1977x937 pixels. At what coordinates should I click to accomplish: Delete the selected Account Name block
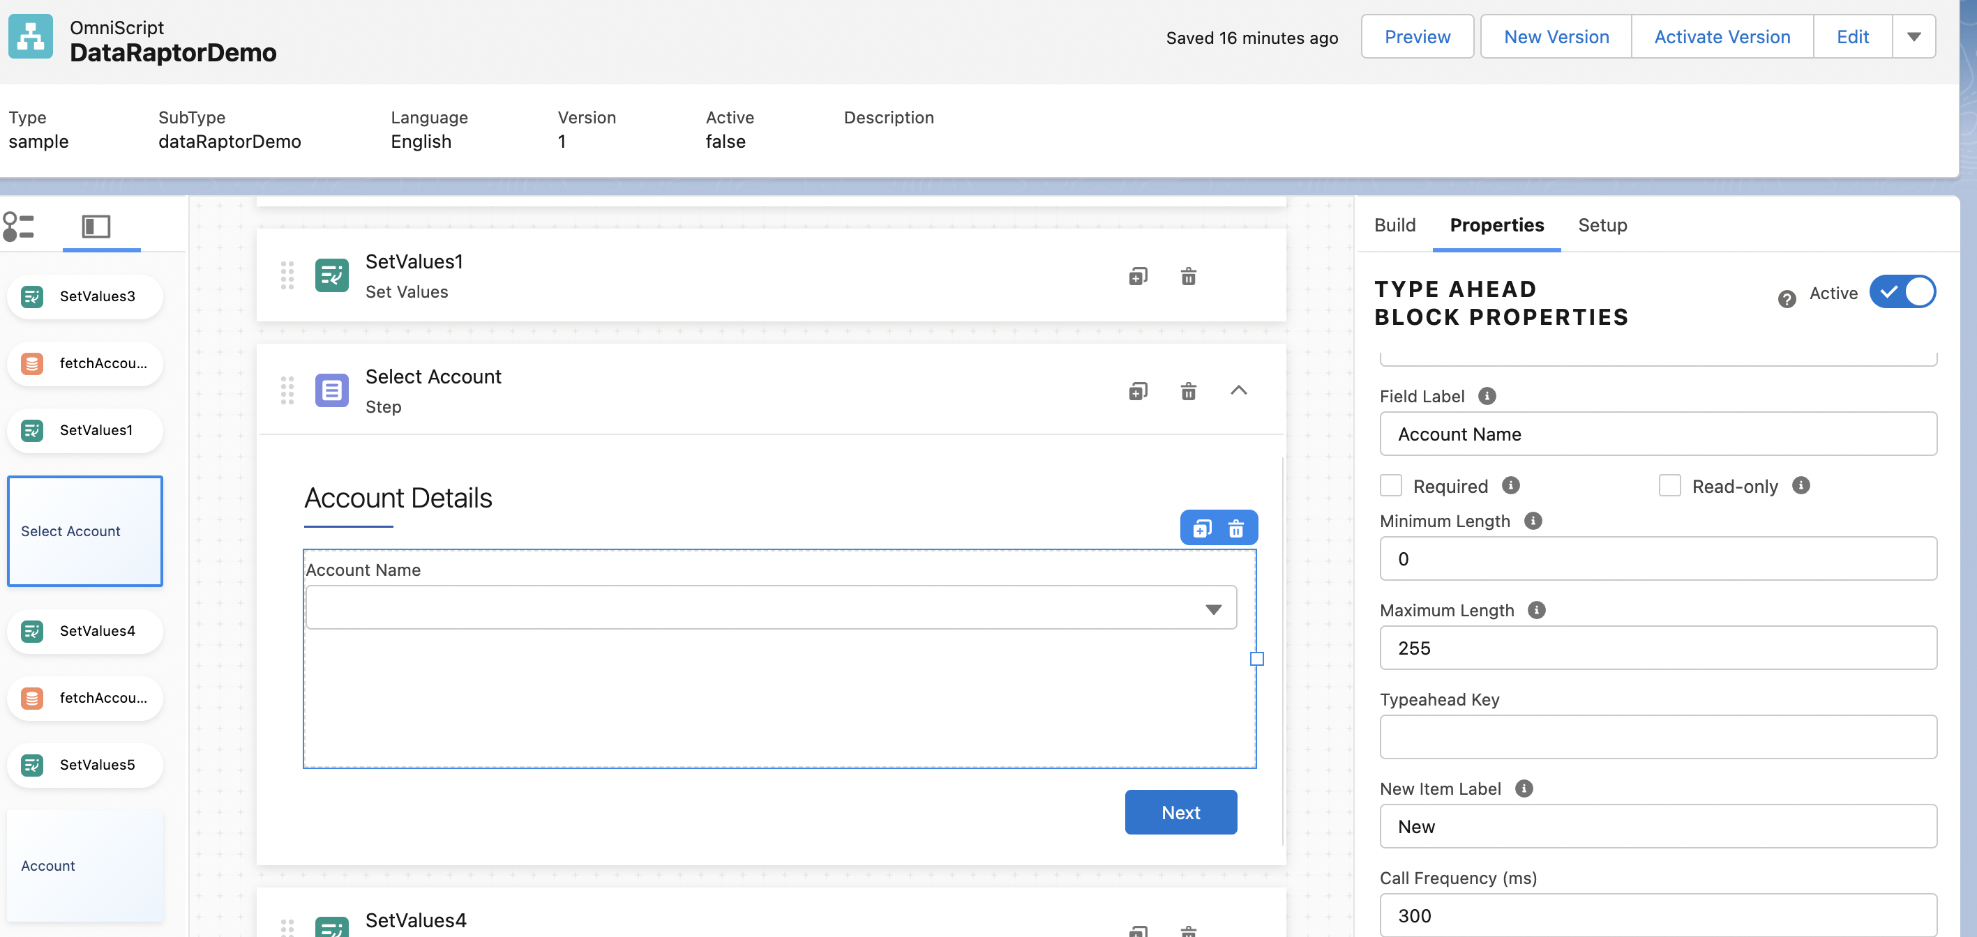click(x=1235, y=528)
